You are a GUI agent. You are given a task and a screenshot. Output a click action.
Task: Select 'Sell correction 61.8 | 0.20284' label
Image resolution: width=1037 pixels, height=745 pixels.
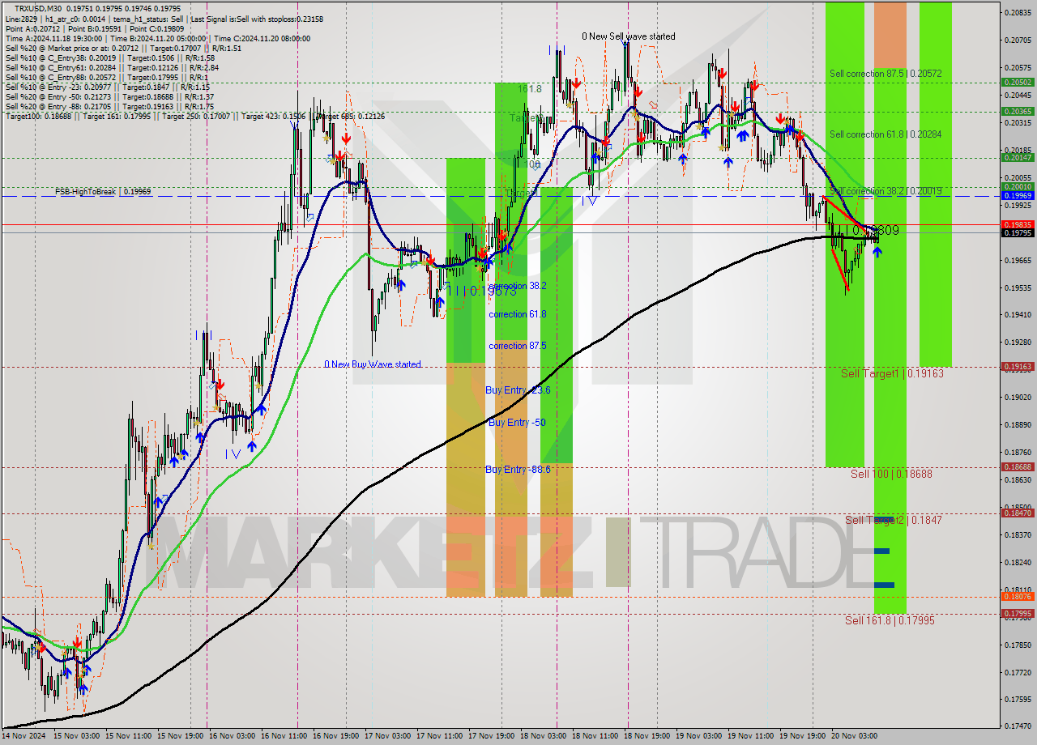886,134
